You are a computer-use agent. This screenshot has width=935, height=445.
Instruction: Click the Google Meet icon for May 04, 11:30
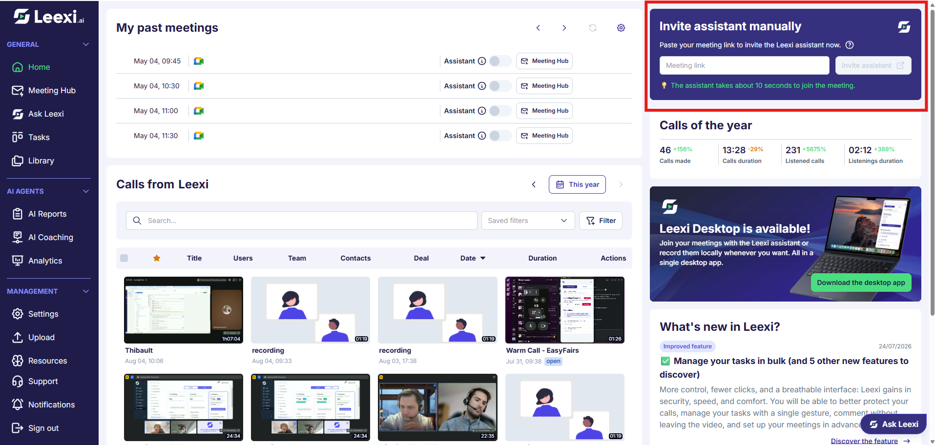(x=199, y=136)
